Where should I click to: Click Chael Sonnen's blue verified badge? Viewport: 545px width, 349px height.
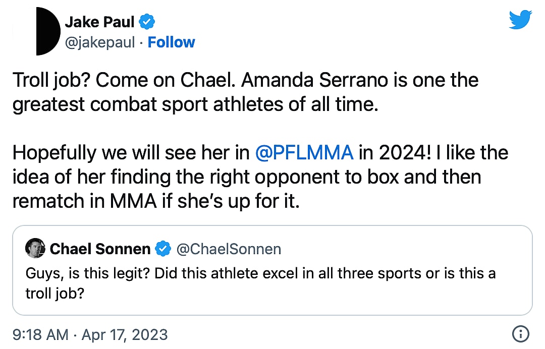click(162, 249)
